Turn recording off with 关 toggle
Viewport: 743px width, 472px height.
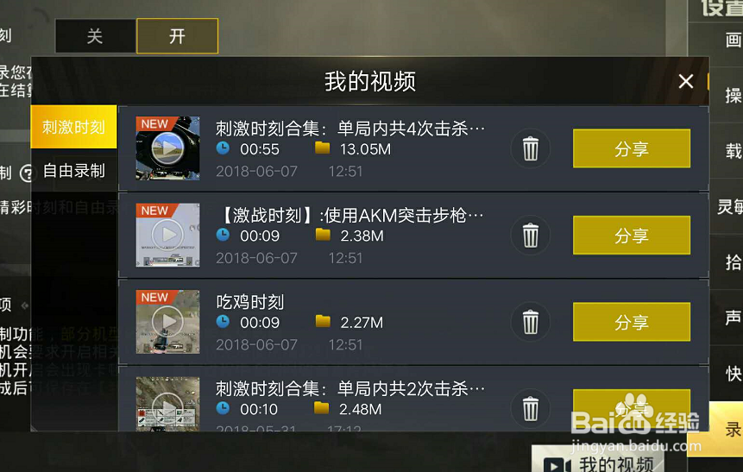(x=95, y=36)
